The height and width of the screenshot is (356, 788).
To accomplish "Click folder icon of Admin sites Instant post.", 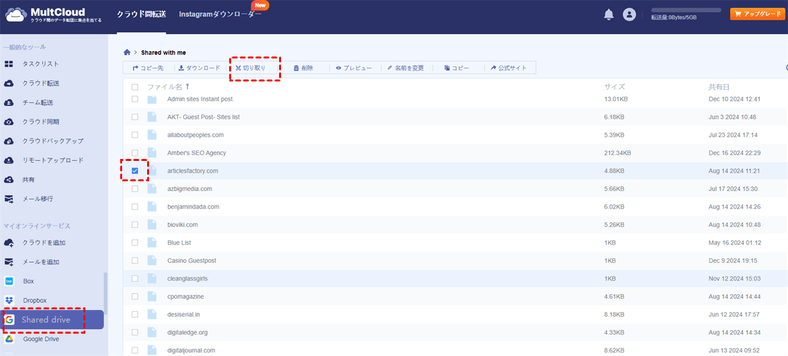I will click(152, 99).
